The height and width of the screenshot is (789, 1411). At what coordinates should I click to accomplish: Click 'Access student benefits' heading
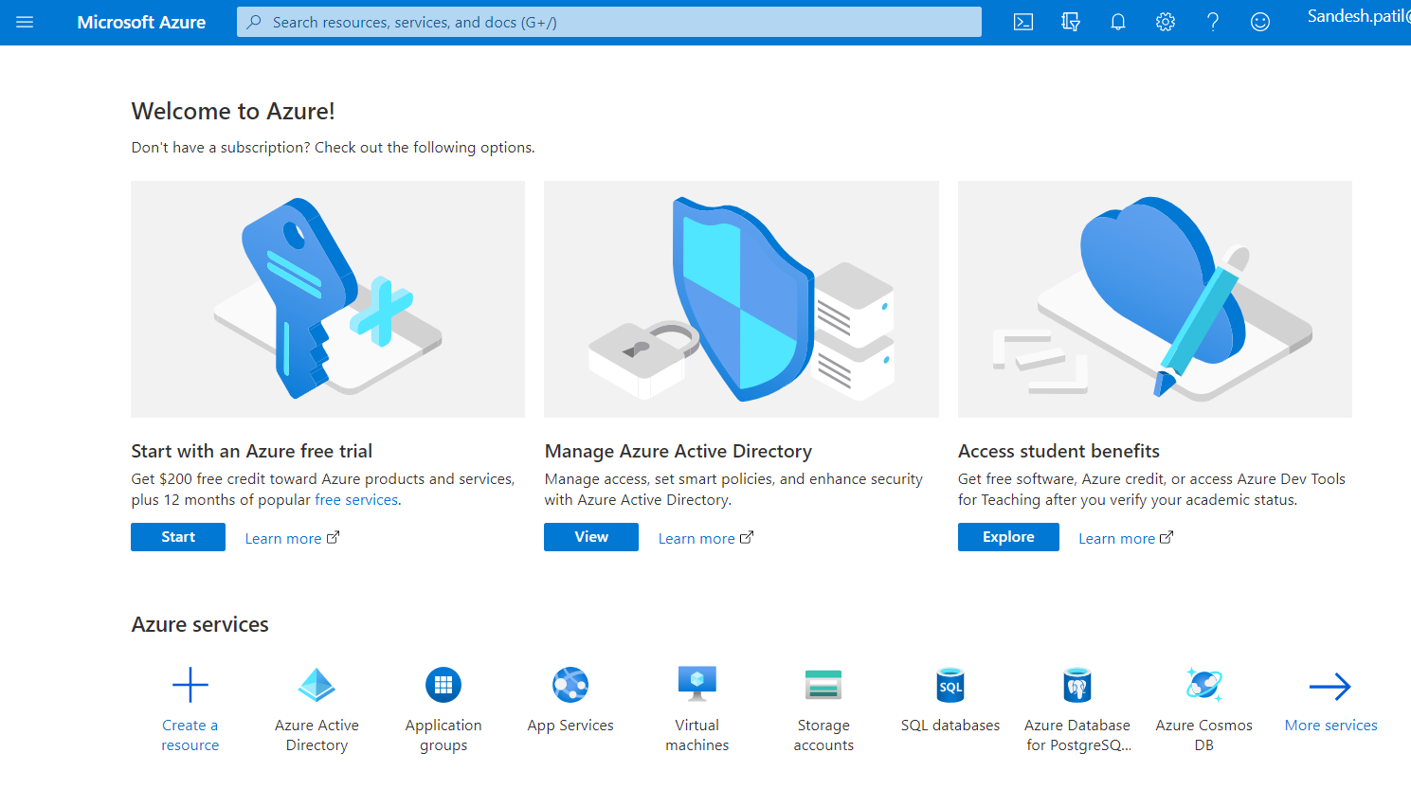(1058, 451)
